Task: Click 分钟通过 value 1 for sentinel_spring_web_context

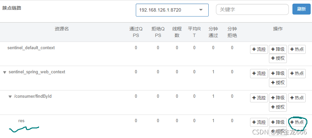Action: coord(213,72)
